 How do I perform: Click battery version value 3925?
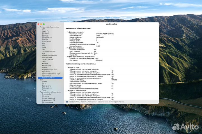click(x=98, y=46)
